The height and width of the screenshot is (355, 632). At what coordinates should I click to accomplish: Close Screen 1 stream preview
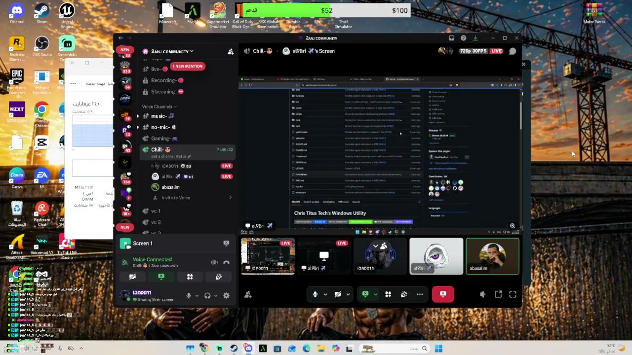coord(226,243)
